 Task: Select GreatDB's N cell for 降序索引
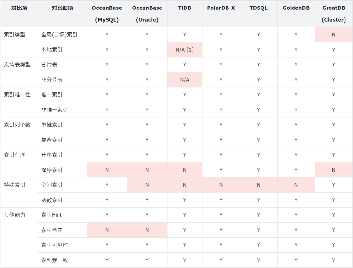click(334, 170)
